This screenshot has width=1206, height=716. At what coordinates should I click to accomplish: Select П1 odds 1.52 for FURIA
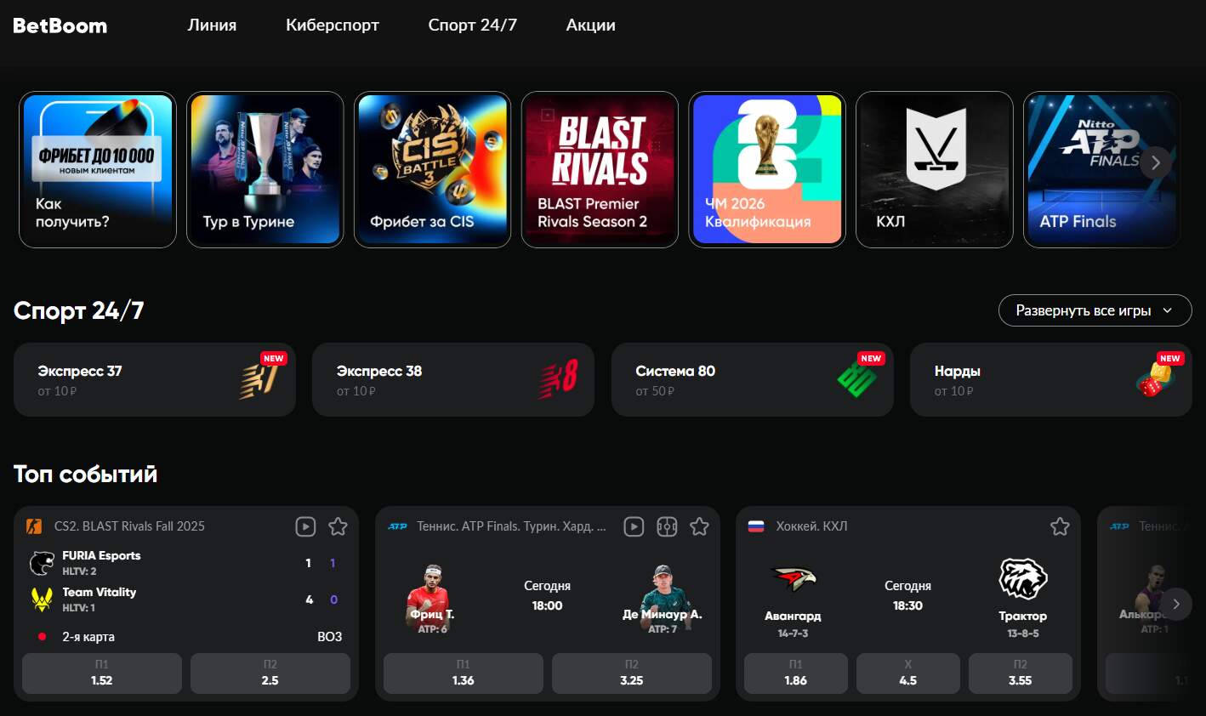tap(102, 673)
